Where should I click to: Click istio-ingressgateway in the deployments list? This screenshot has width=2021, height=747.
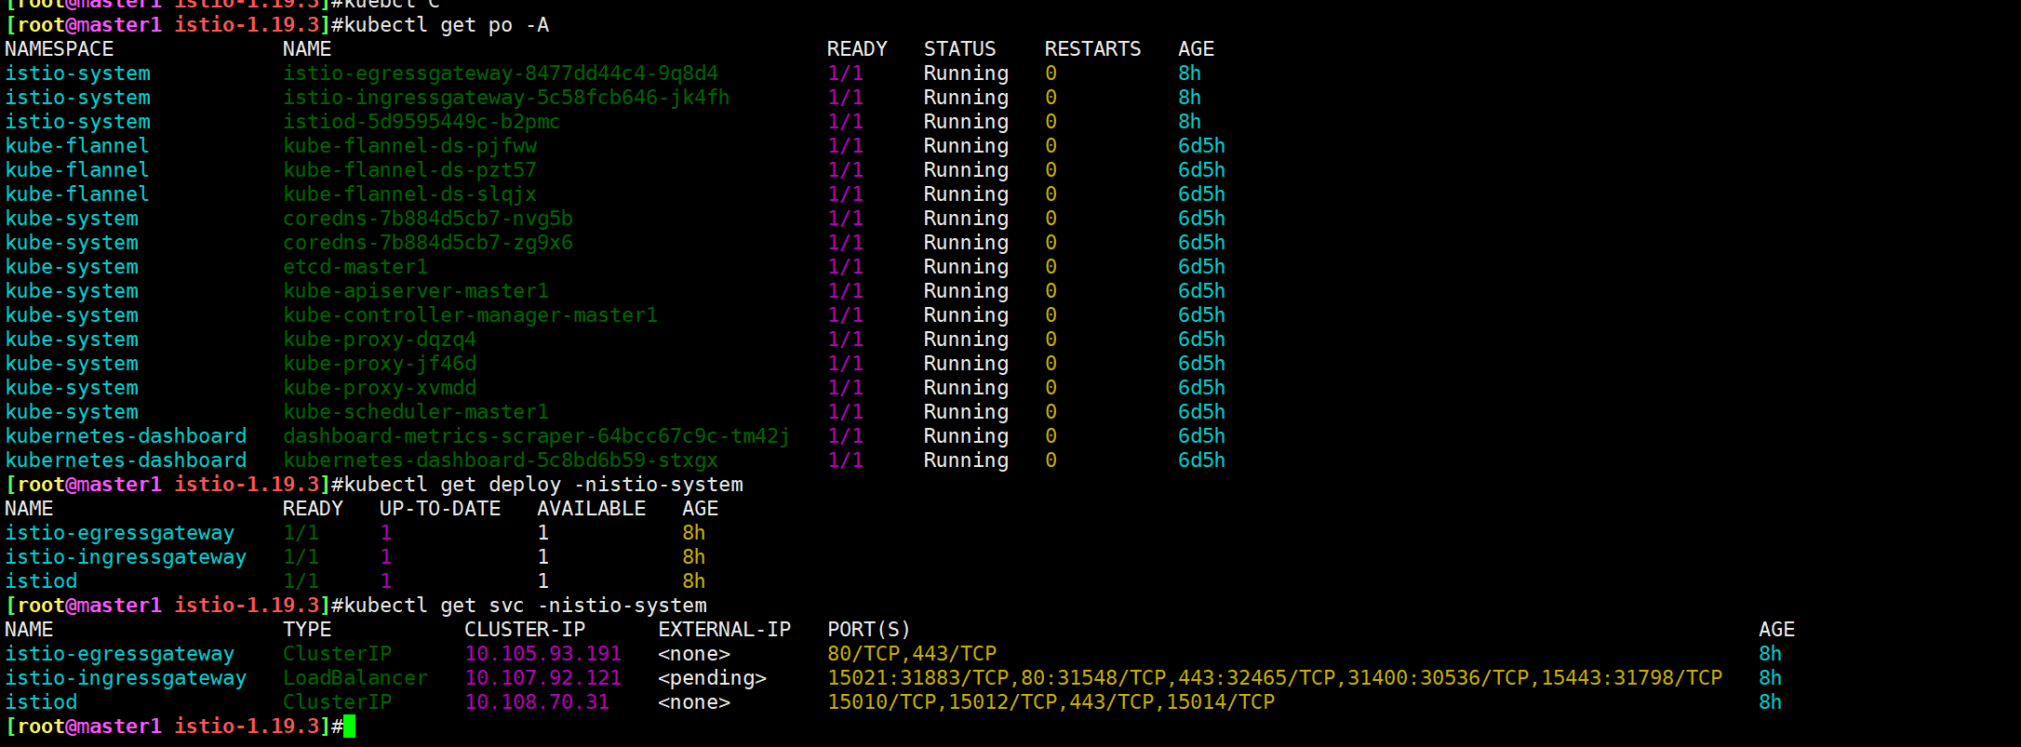click(126, 557)
